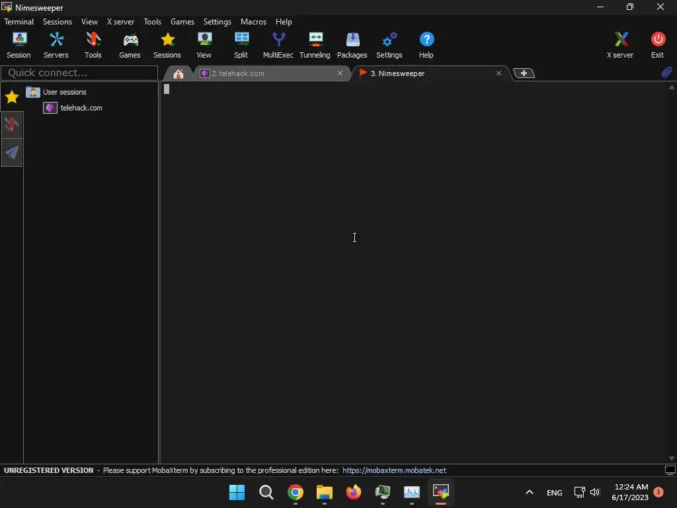Screen dimensions: 677x508
Task: Open the View menu
Action: pos(89,22)
